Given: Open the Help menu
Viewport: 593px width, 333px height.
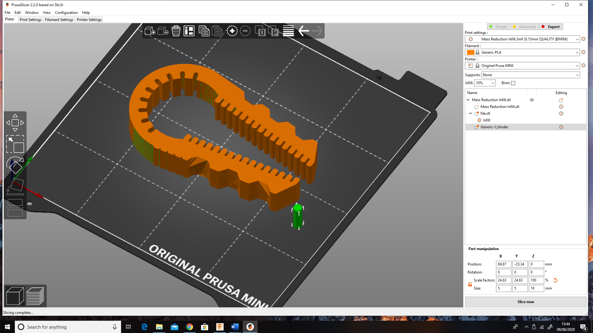Looking at the screenshot, I should tap(86, 13).
